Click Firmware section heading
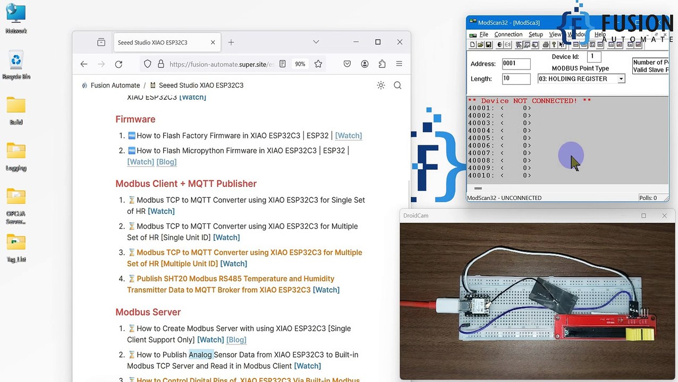 (135, 119)
